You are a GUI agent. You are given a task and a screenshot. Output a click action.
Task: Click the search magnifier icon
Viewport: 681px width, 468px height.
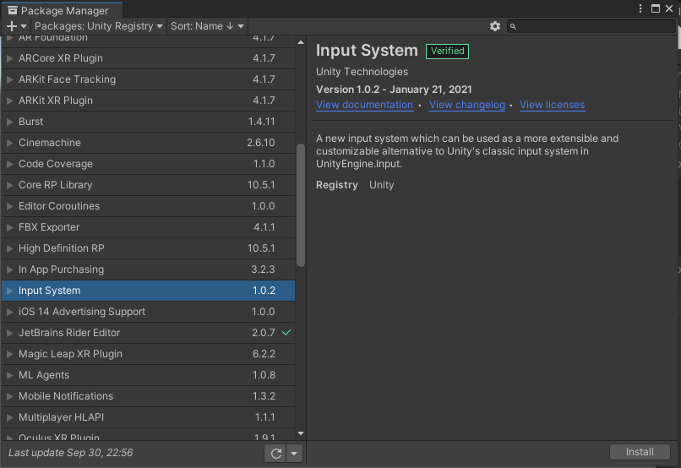click(513, 26)
